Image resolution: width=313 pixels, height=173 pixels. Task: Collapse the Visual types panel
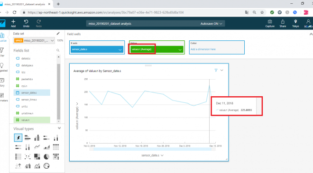tap(59, 128)
